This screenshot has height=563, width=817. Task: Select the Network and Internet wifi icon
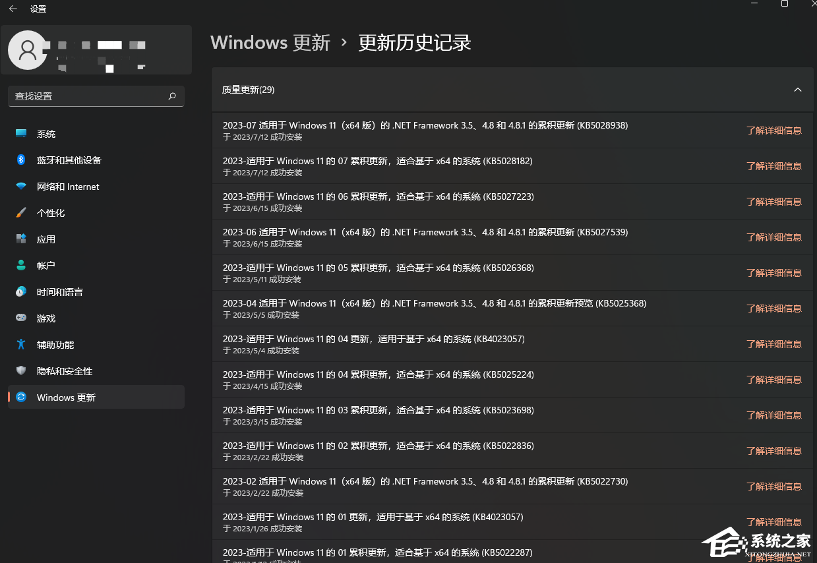(x=21, y=187)
